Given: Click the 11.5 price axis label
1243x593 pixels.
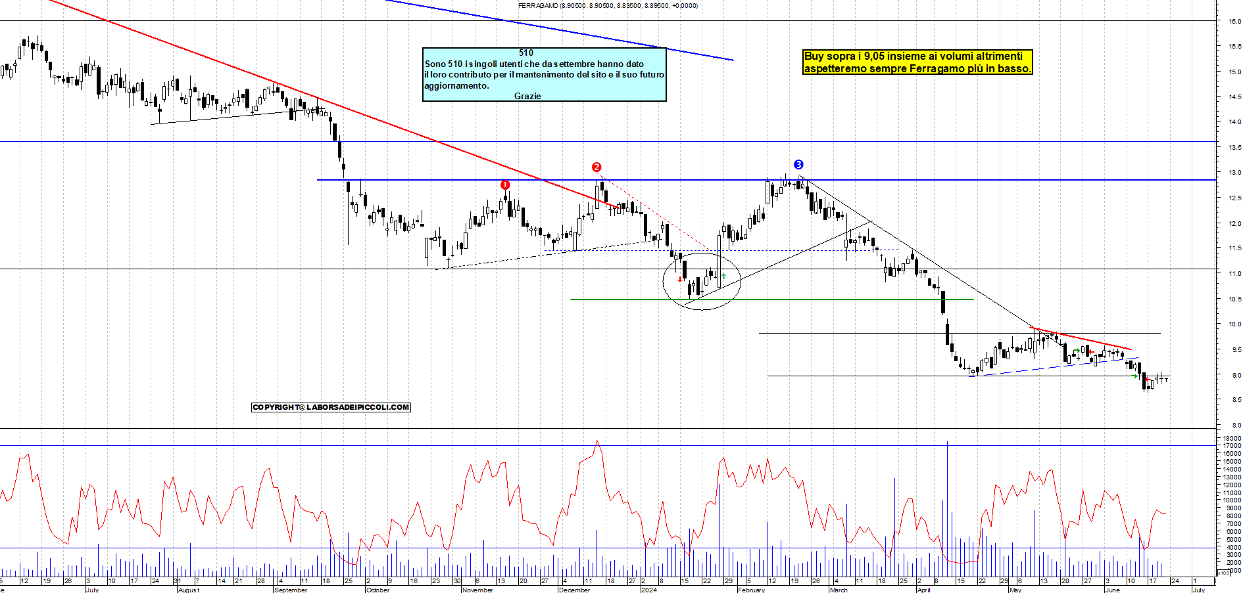Looking at the screenshot, I should pyautogui.click(x=1234, y=248).
